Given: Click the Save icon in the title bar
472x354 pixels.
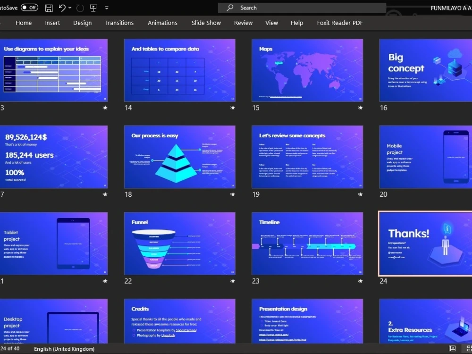Looking at the screenshot, I should (49, 8).
